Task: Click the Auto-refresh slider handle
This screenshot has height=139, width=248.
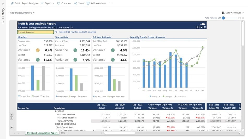Action: (223, 18)
